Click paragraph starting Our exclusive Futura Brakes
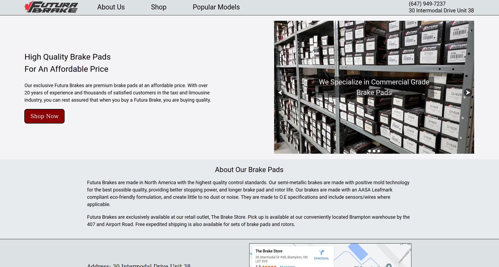The width and height of the screenshot is (499, 267). coord(118,93)
